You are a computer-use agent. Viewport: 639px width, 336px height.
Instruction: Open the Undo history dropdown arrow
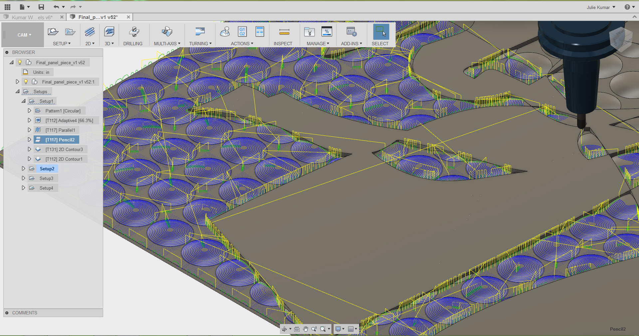(x=63, y=7)
